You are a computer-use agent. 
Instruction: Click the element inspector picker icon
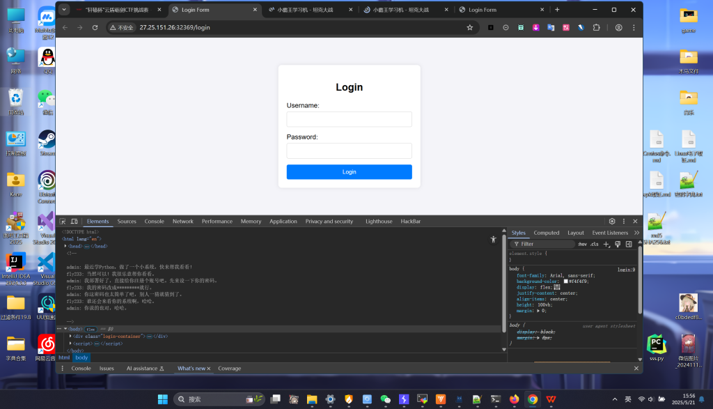63,222
